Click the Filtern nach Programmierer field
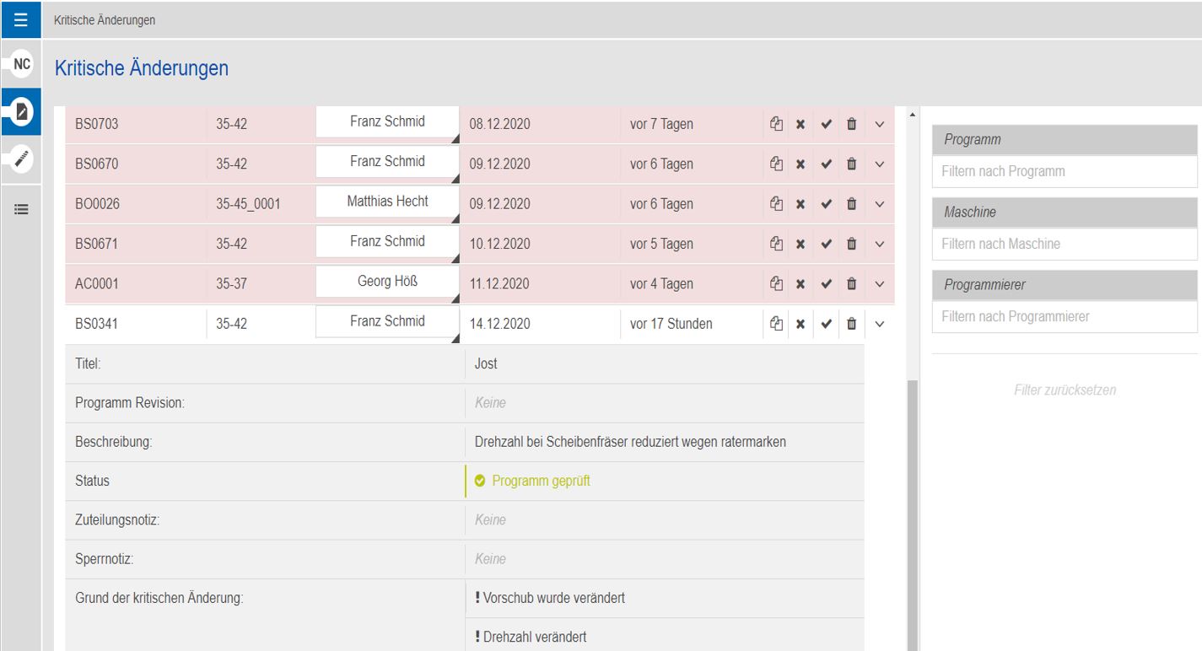Screen dimensions: 1202x651 (x=1065, y=317)
